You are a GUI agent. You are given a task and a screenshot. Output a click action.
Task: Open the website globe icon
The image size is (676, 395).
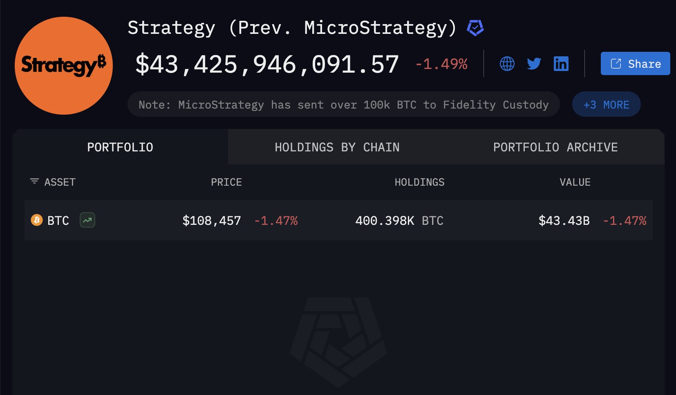(507, 64)
